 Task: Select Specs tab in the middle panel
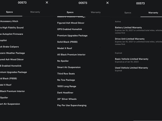[x=70, y=12]
